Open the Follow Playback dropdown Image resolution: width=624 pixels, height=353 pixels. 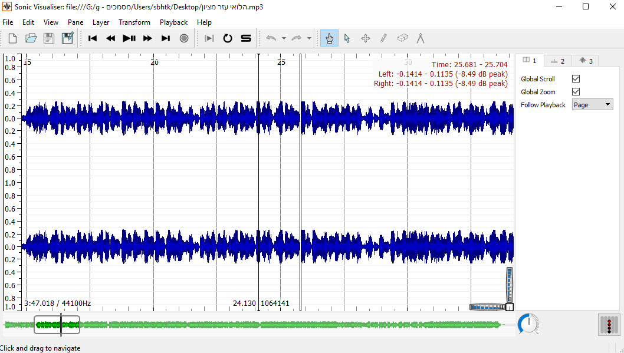point(592,105)
